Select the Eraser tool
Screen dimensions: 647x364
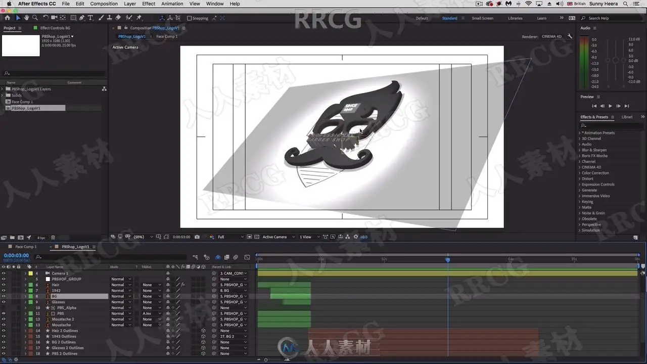(118, 18)
